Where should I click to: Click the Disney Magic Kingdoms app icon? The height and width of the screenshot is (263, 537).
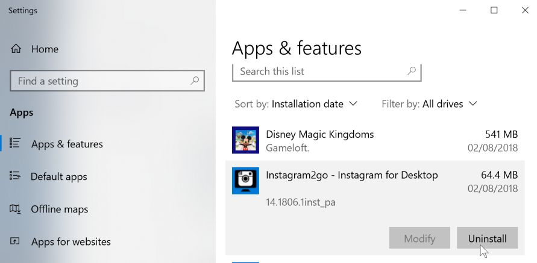click(x=245, y=140)
